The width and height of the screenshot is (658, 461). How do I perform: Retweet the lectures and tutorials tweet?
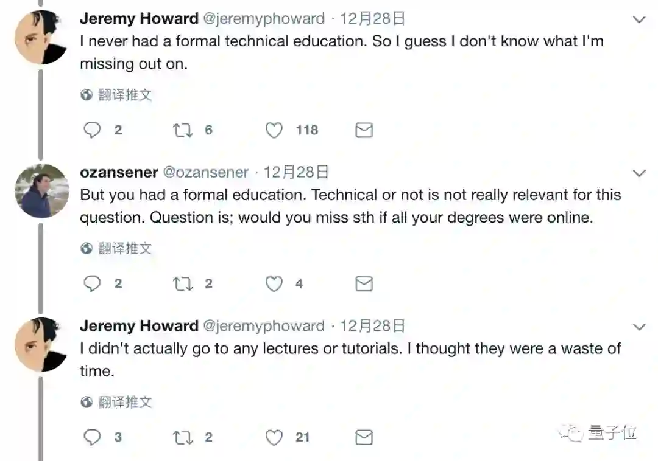click(183, 437)
